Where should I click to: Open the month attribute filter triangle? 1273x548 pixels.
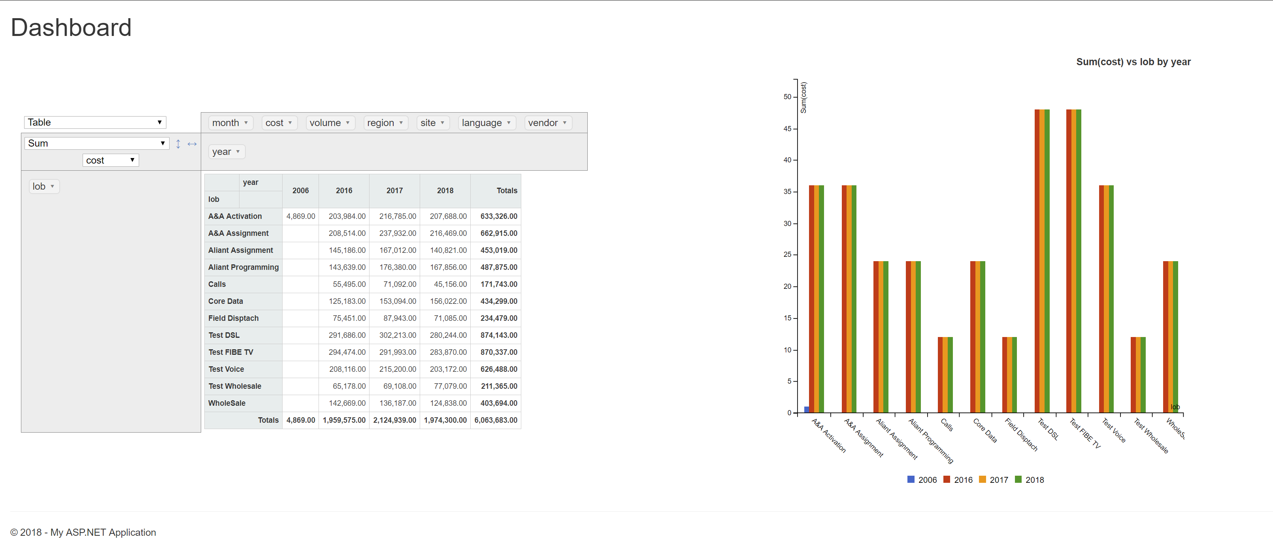tap(246, 122)
